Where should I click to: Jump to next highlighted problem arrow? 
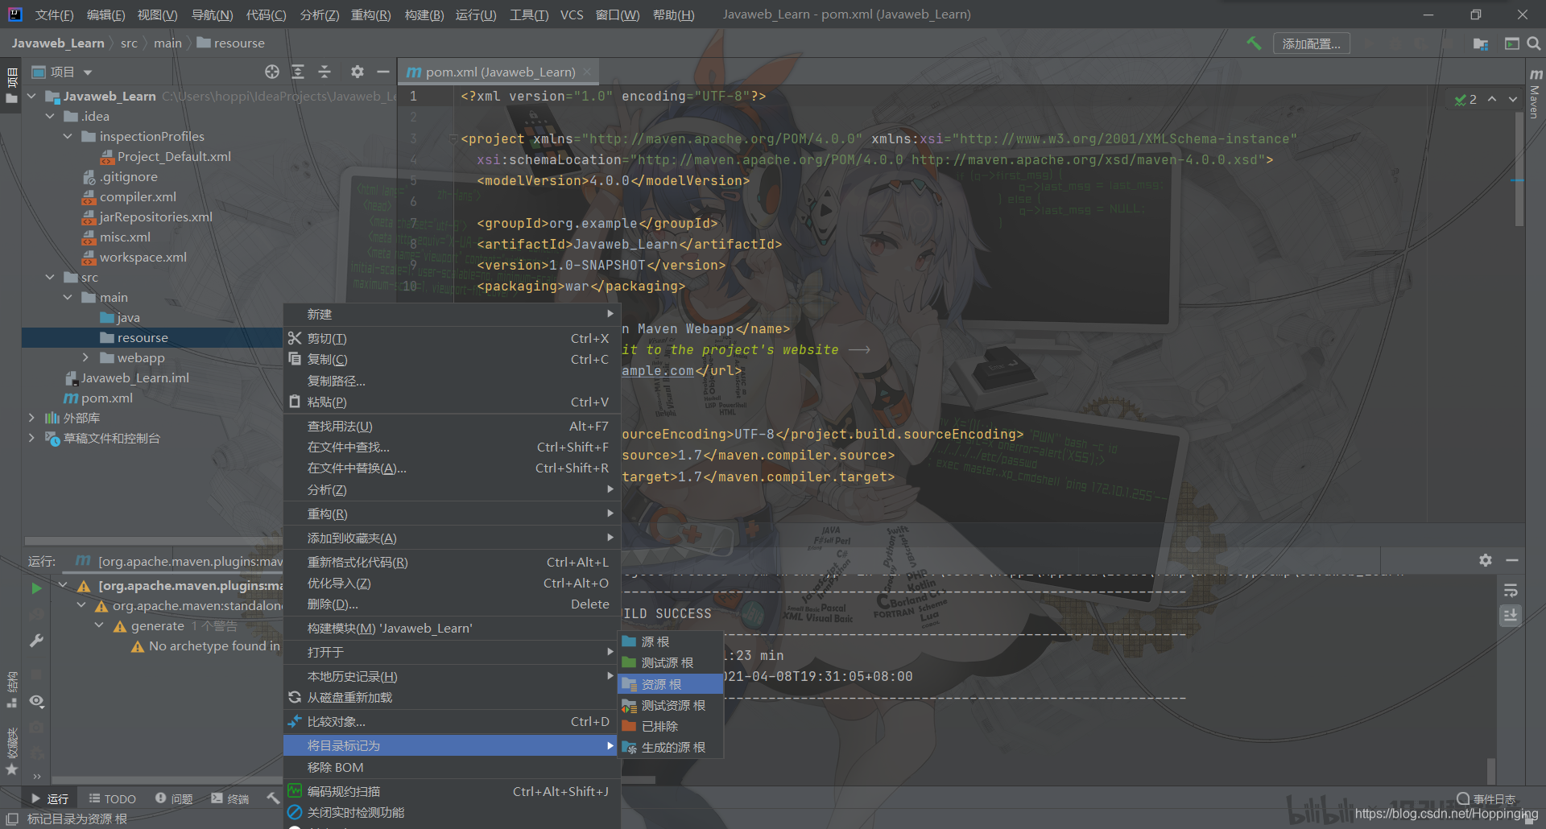(1513, 99)
